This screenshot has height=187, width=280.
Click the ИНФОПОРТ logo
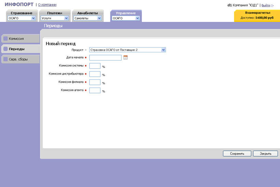[x=19, y=4]
